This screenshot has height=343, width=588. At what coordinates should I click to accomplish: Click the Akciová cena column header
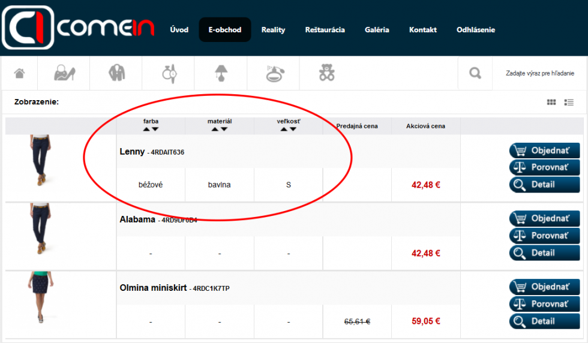pos(425,126)
